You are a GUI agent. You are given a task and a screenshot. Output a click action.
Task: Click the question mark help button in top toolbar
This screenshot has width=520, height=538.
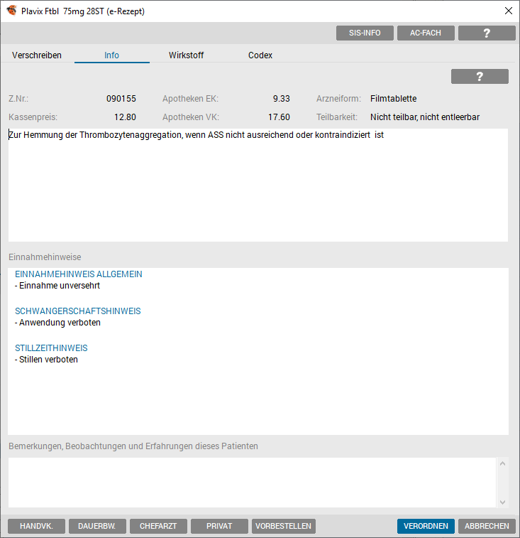pyautogui.click(x=487, y=33)
